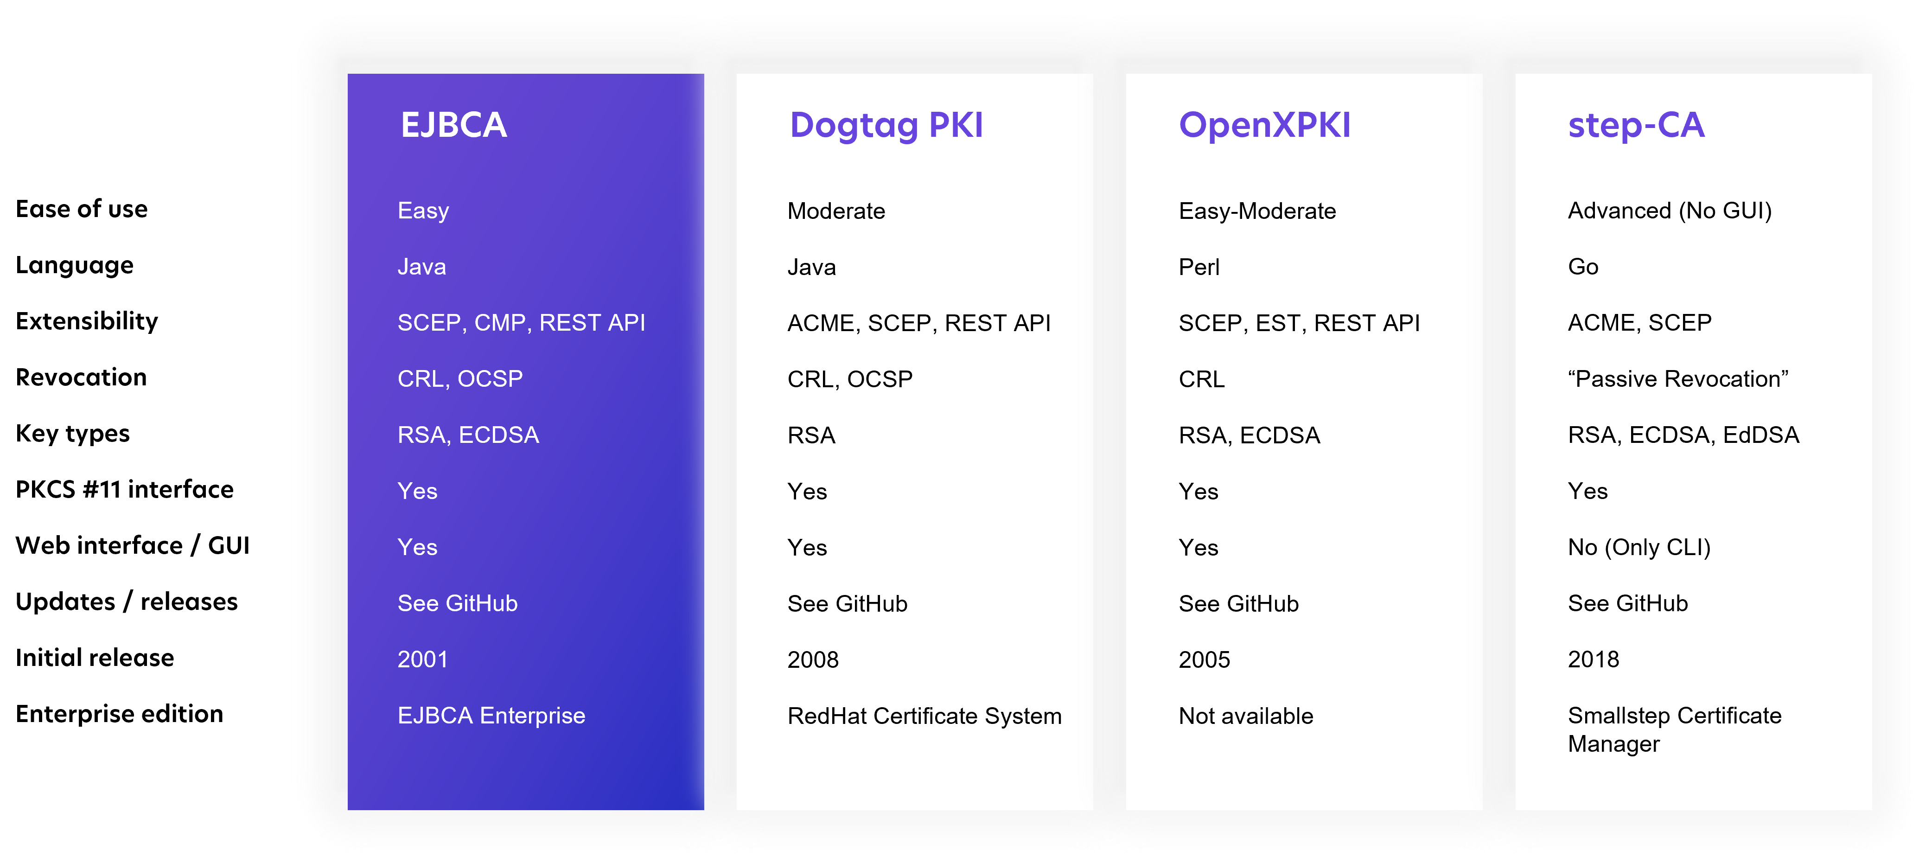
Task: Click 'CRL, OCSP' in the EJBCA column
Action: [x=460, y=379]
